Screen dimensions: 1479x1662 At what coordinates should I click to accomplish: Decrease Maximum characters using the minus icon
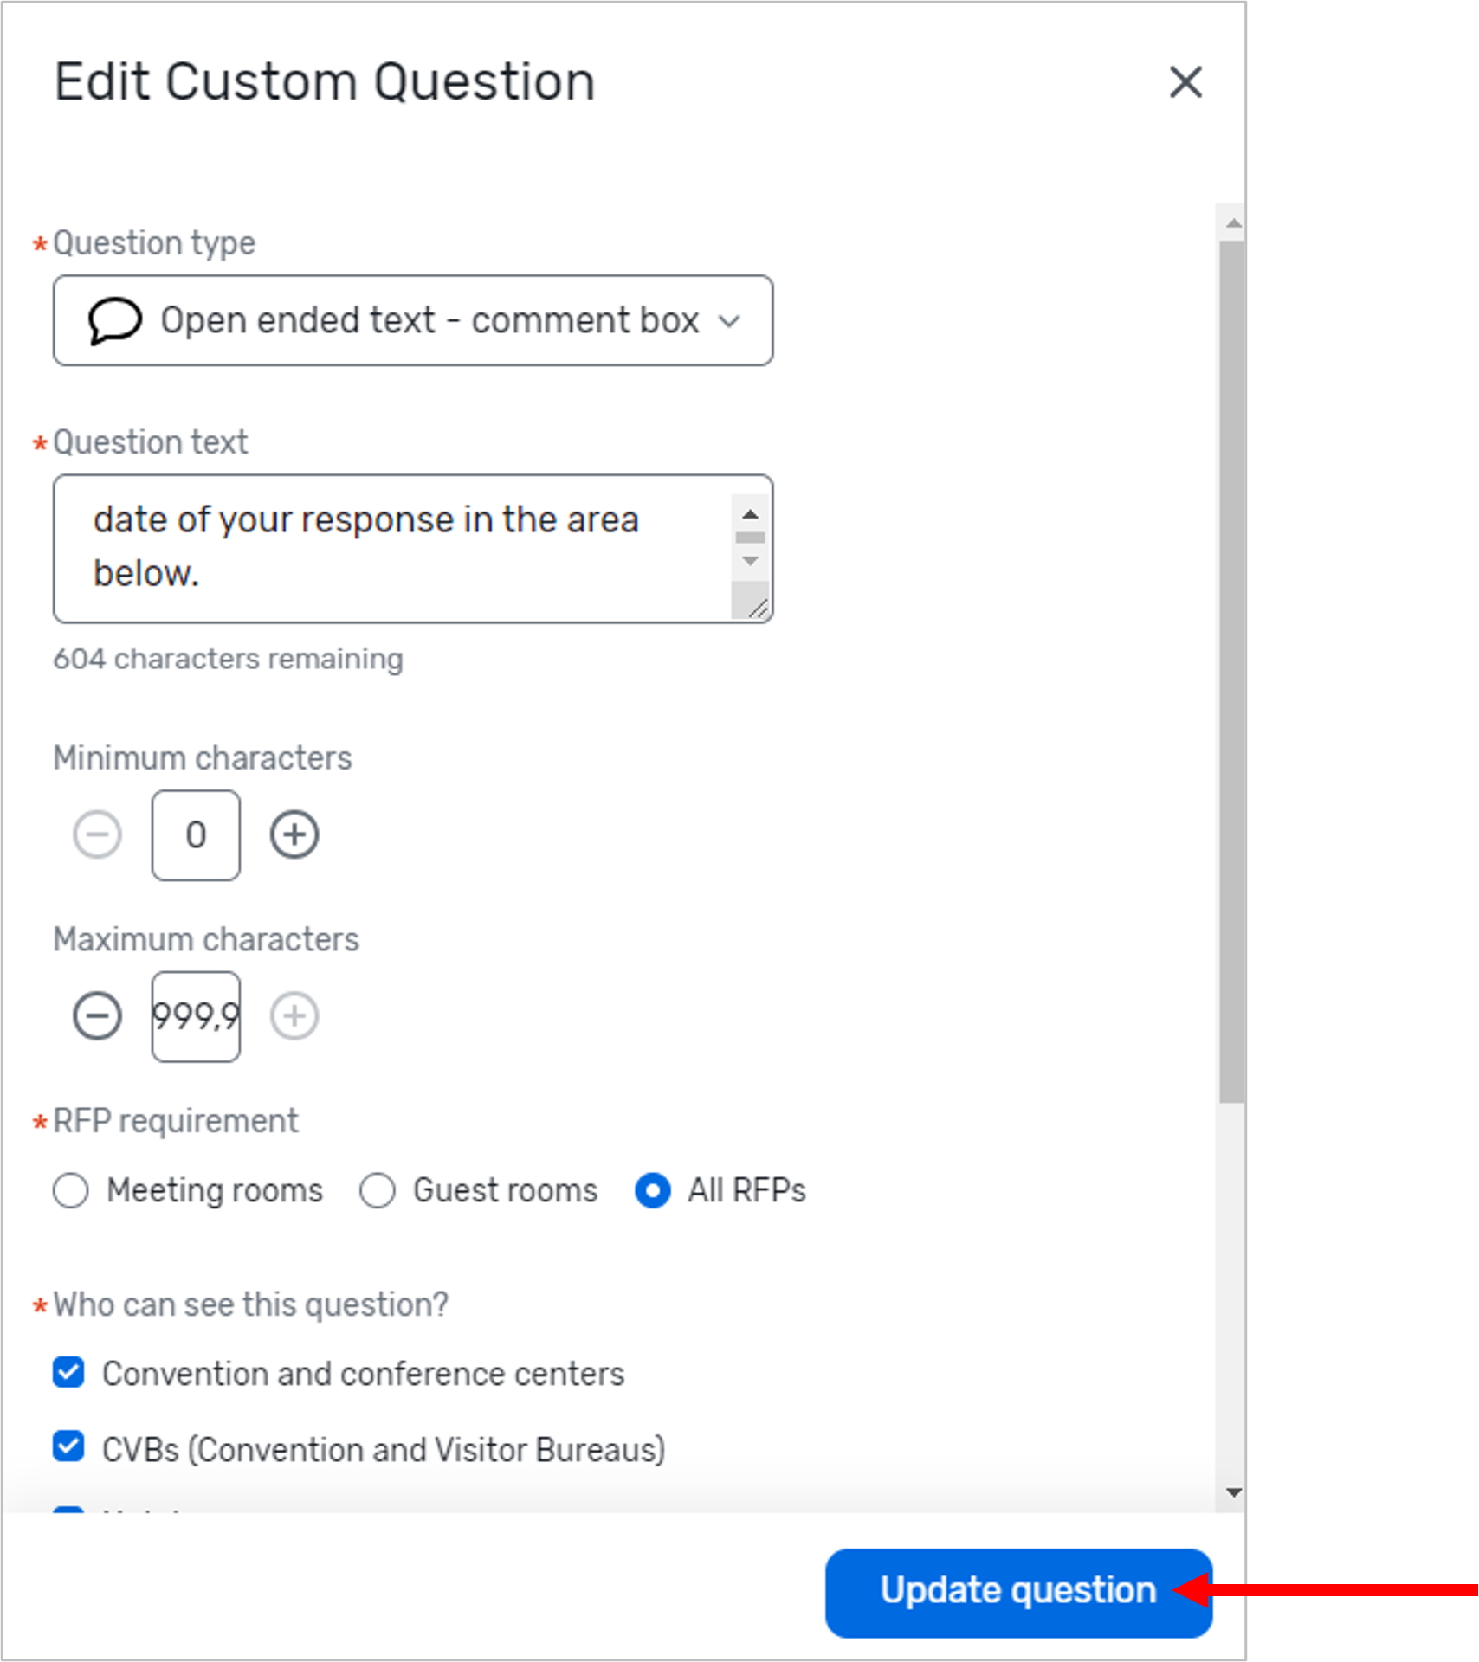(x=97, y=1015)
